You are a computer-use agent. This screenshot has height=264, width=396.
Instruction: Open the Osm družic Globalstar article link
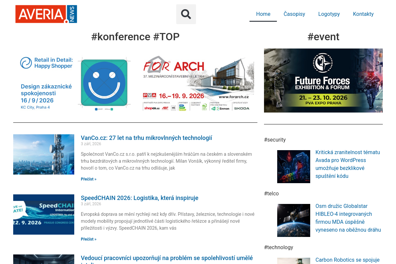click(348, 218)
